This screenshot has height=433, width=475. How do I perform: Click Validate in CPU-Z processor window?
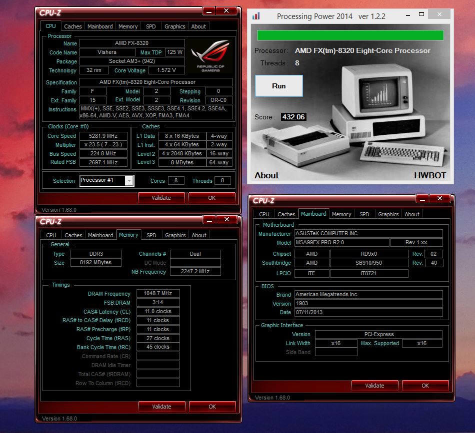tap(161, 198)
